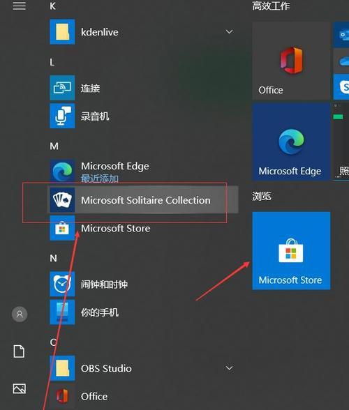This screenshot has height=410, width=349.
Task: Click Microsoft Store label in app list
Action: click(115, 228)
